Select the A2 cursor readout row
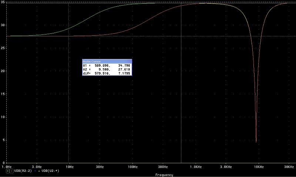 point(107,69)
